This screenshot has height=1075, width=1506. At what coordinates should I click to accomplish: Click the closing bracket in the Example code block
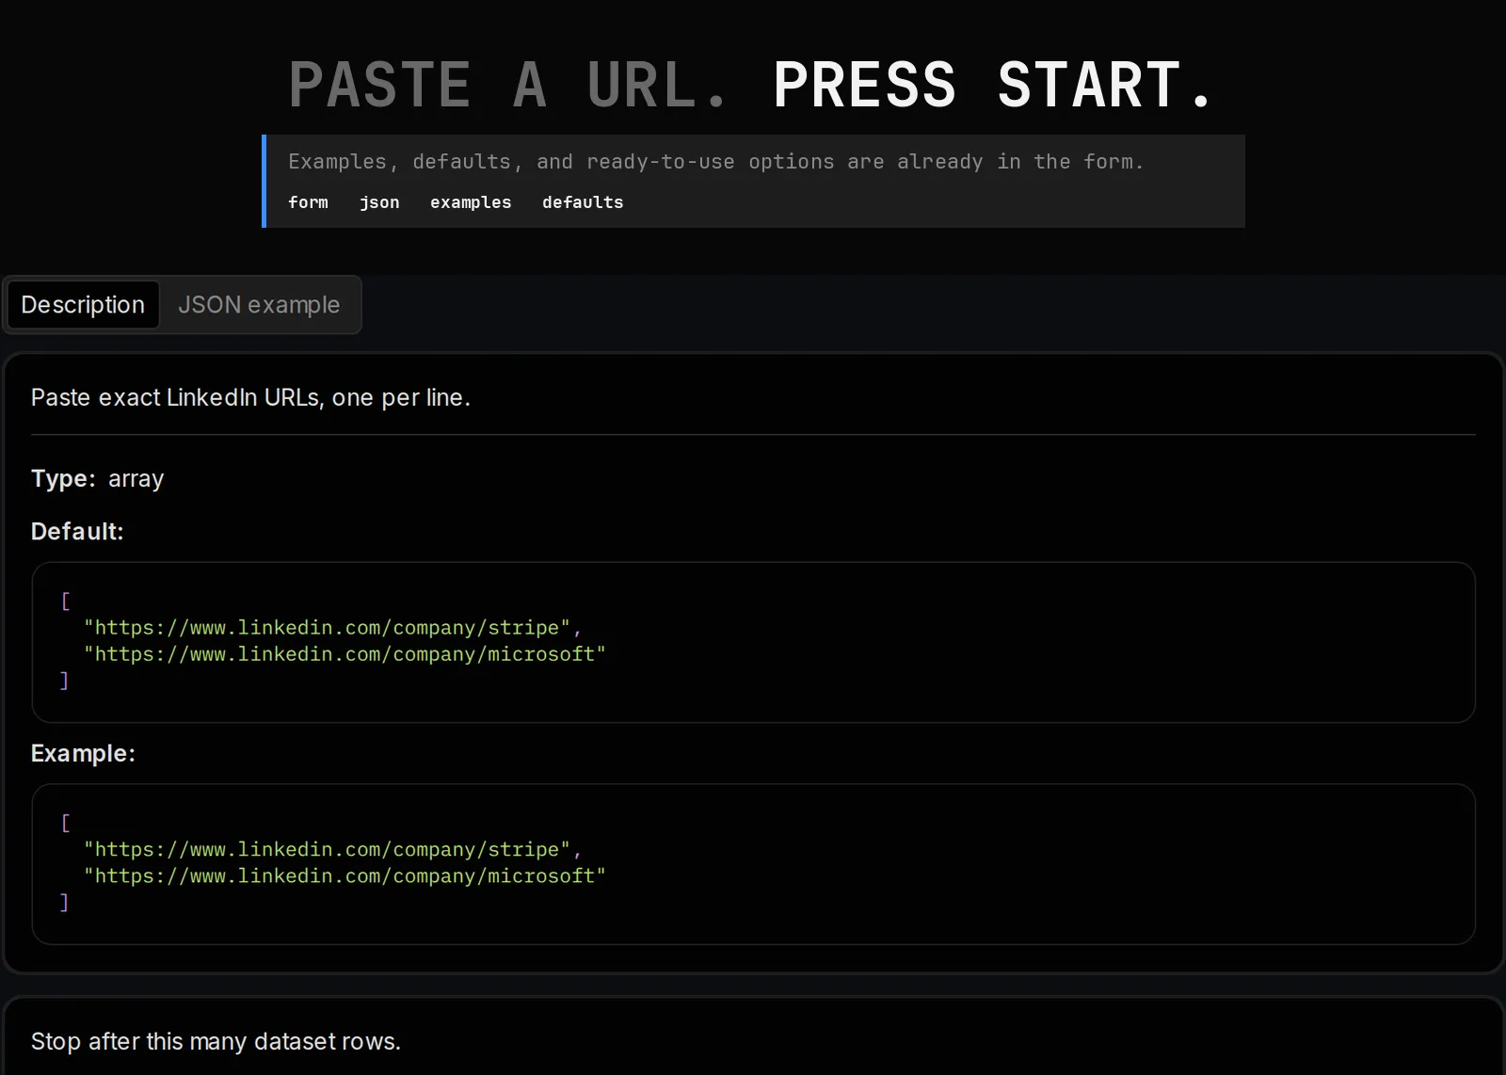(65, 903)
